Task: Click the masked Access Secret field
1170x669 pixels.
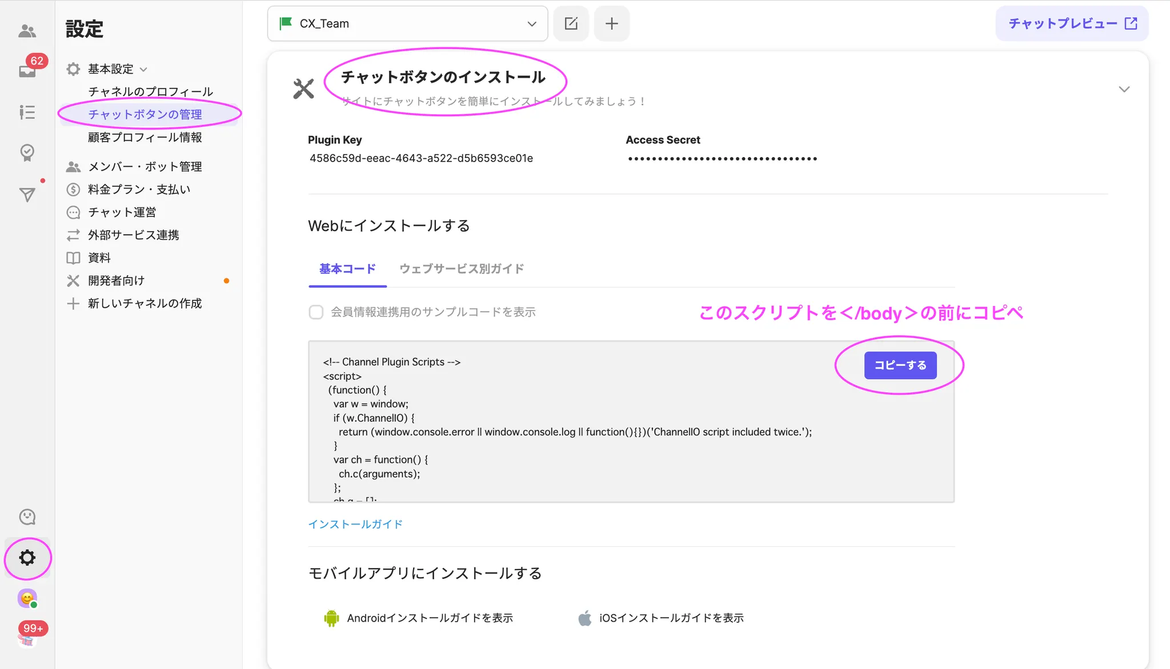Action: (722, 159)
